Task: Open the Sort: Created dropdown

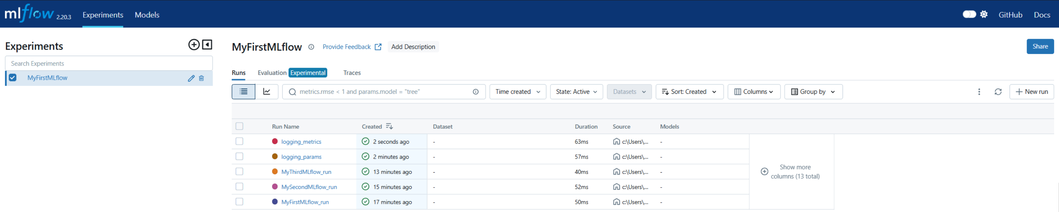Action: (690, 92)
